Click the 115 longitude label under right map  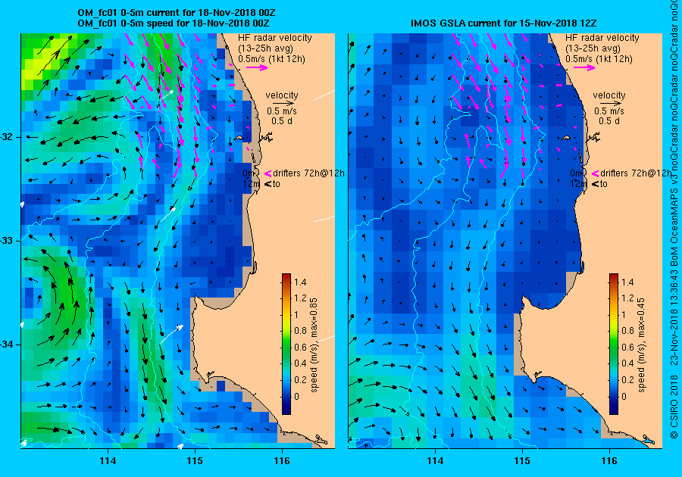(522, 461)
